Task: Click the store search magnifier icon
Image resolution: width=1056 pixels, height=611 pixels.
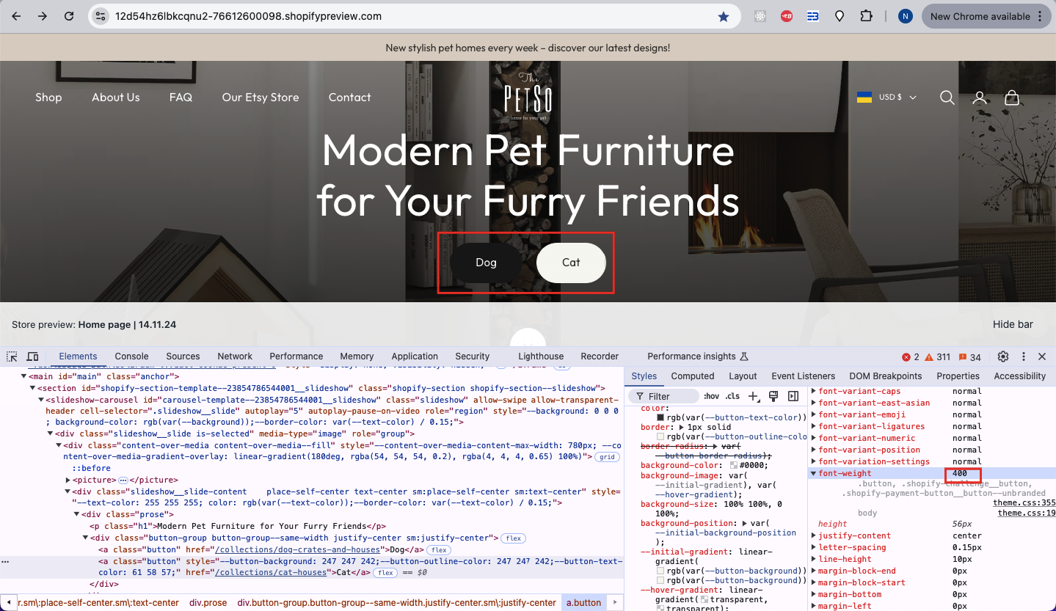Action: (947, 98)
